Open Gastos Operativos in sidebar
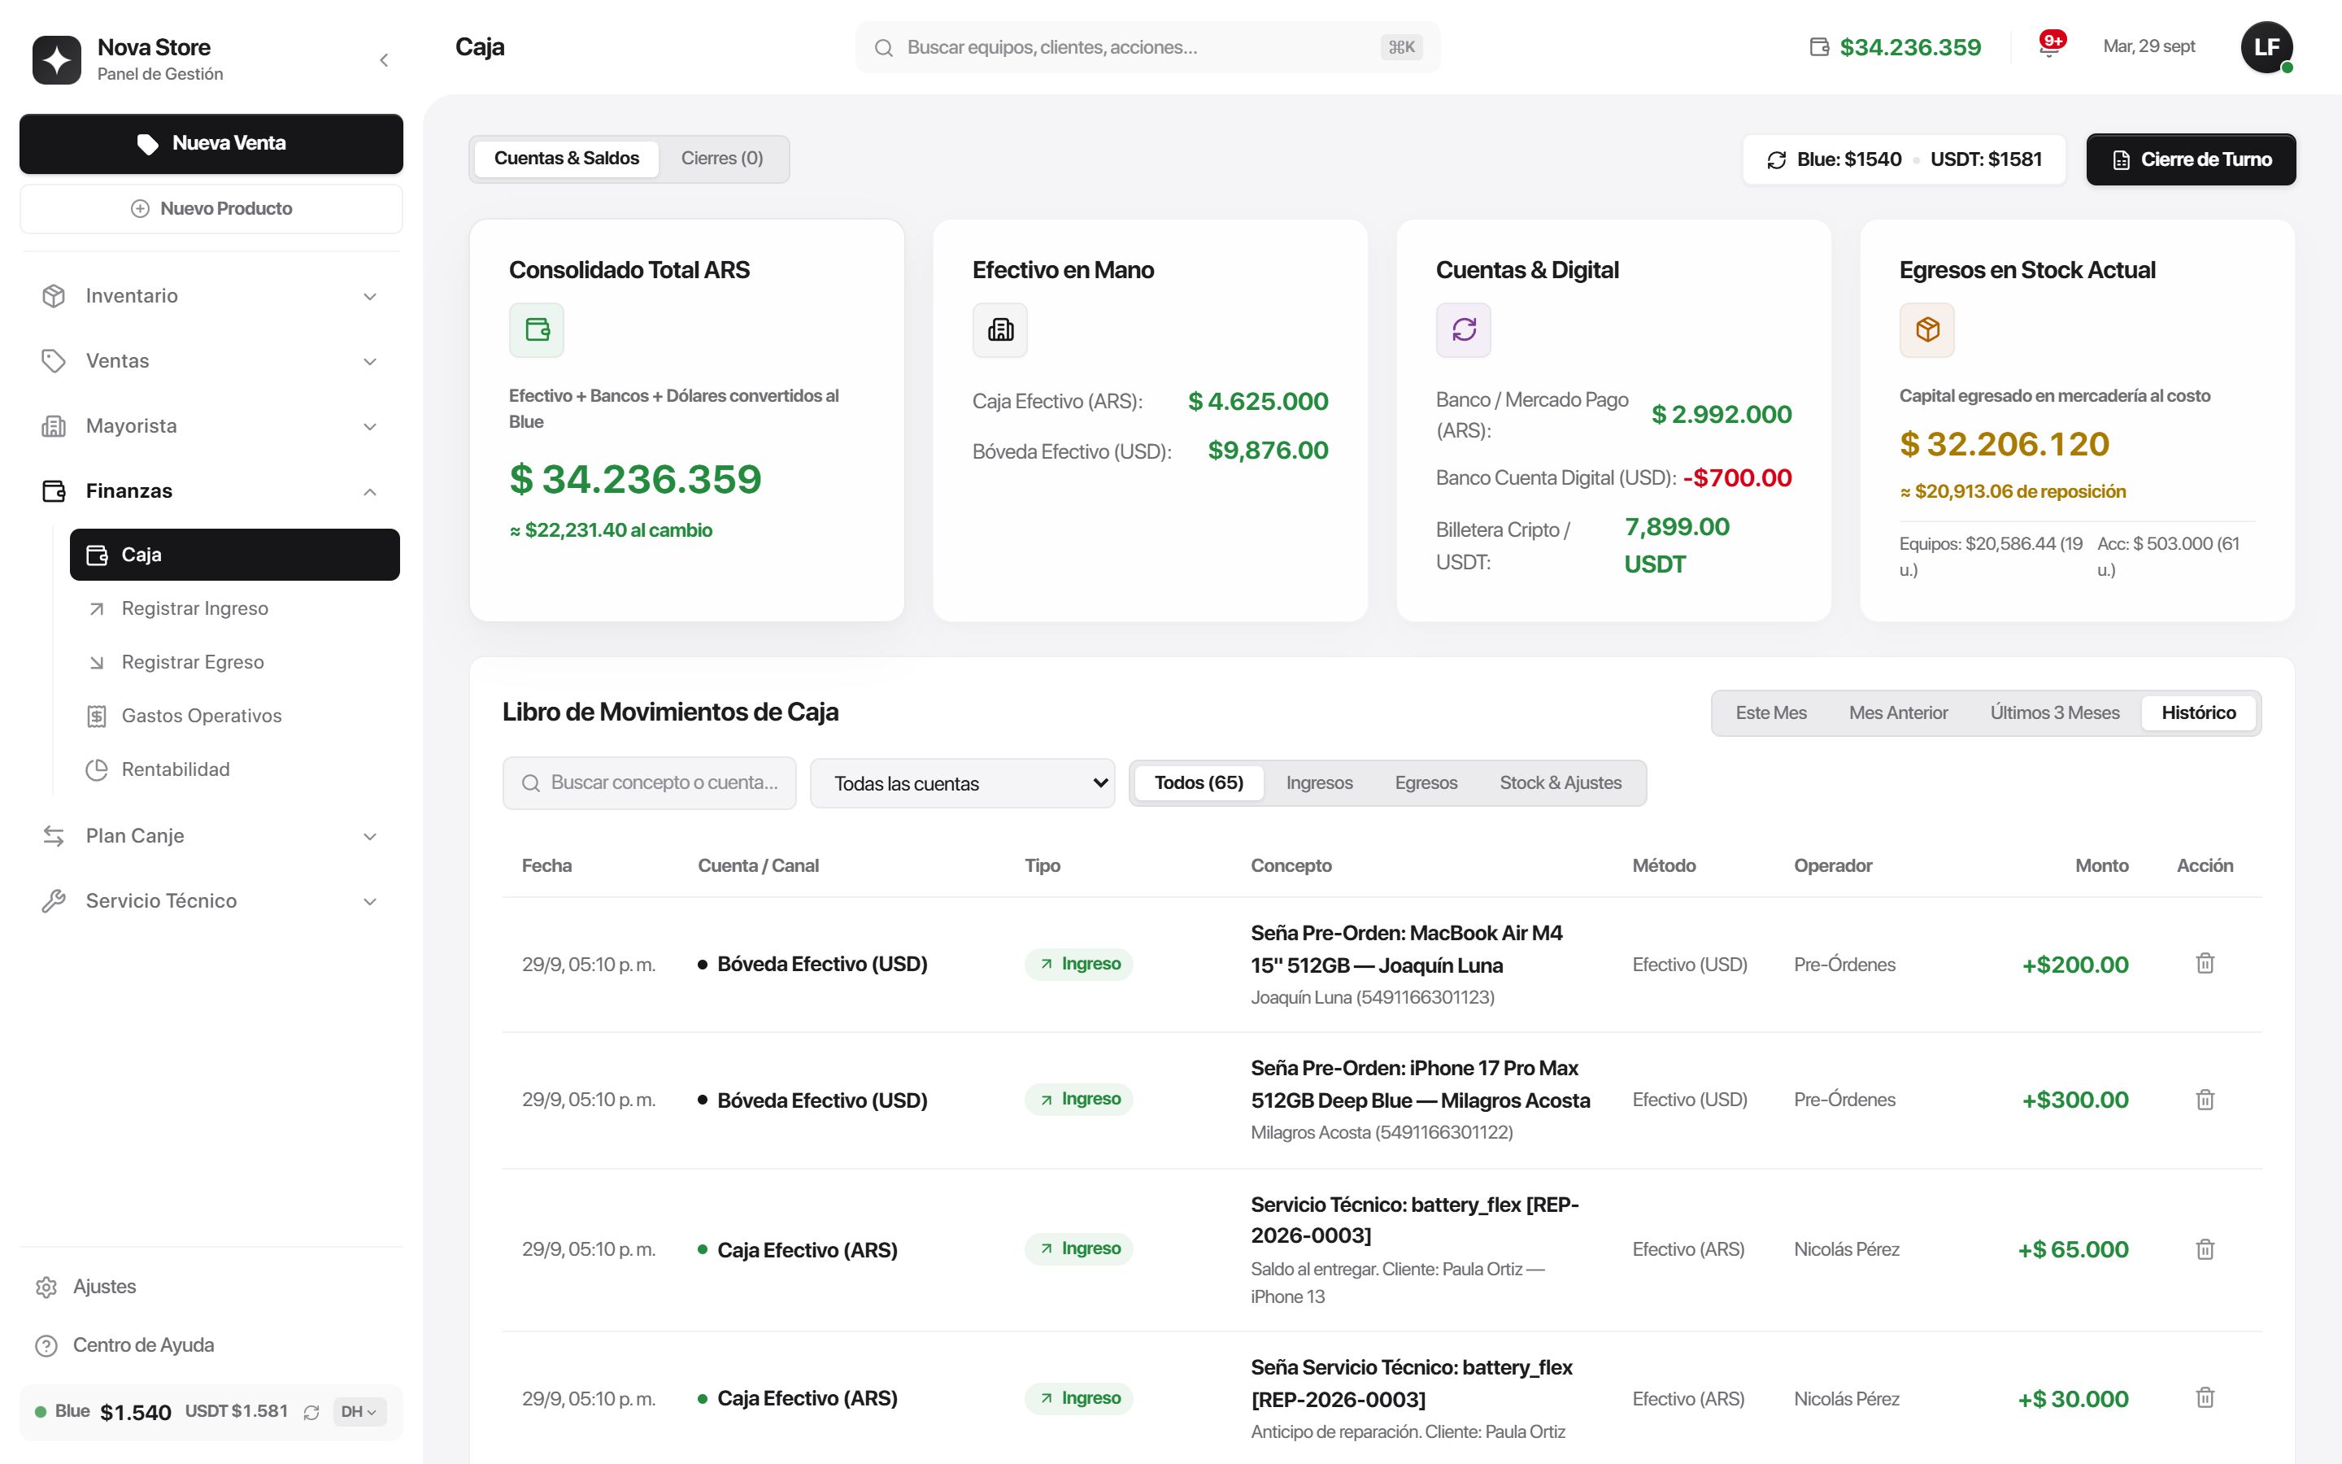Screen dimensions: 2342x1464 point(234,716)
